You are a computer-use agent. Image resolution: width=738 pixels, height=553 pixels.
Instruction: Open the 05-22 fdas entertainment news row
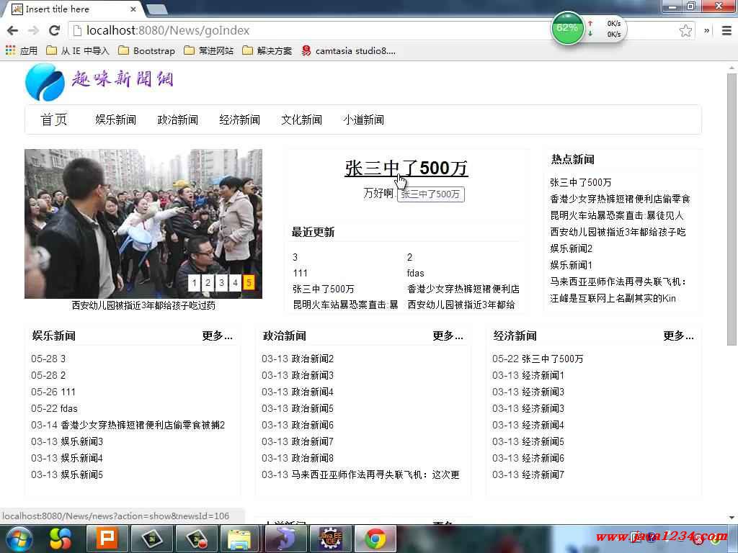[54, 409]
